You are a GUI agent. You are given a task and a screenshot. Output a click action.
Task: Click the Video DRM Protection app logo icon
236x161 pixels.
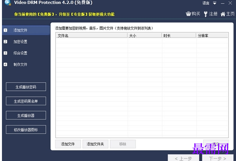pos(7,3)
